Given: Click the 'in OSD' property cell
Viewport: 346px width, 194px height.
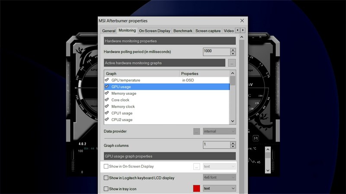Looking at the screenshot, I should pyautogui.click(x=188, y=80).
